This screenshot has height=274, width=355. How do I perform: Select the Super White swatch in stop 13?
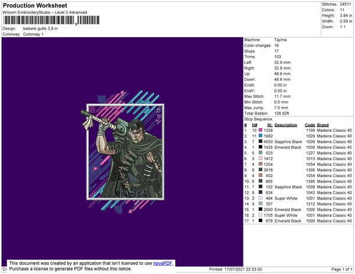[x=260, y=198]
